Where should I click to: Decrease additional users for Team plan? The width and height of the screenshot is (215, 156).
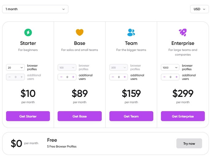tap(113, 77)
